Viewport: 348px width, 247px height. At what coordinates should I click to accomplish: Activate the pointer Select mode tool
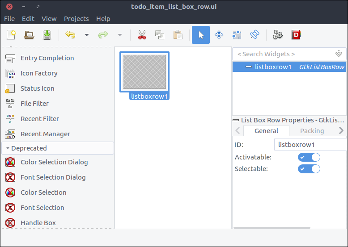201,35
